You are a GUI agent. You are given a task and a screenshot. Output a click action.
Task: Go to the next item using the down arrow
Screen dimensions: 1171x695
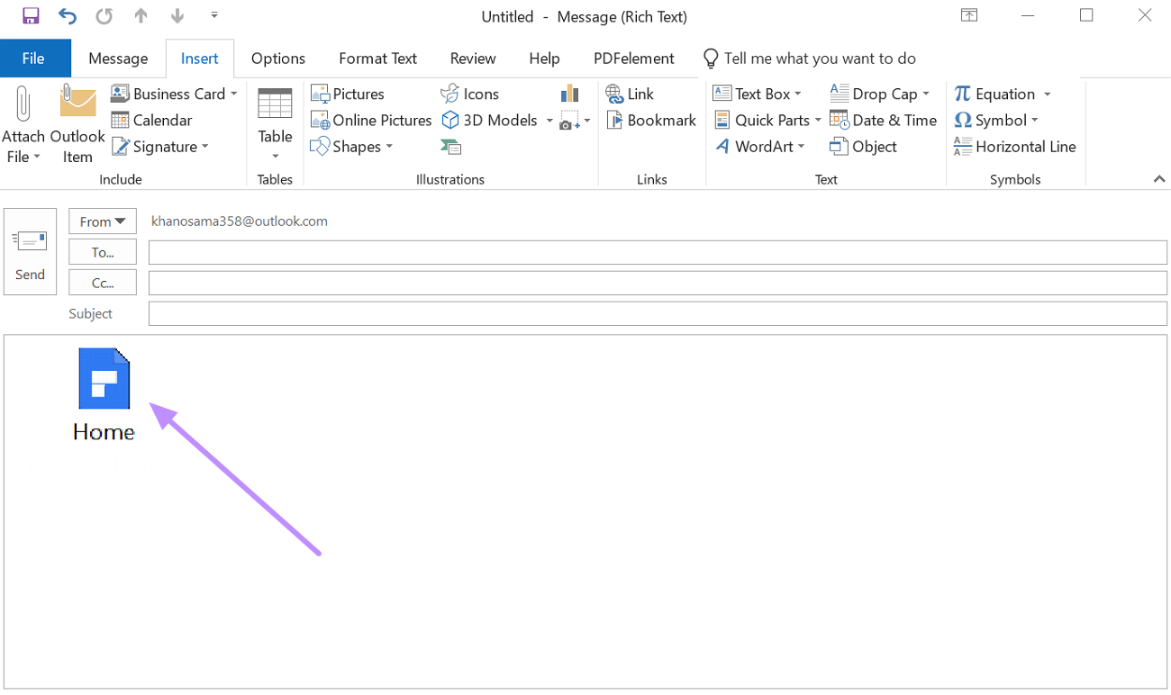click(x=177, y=15)
